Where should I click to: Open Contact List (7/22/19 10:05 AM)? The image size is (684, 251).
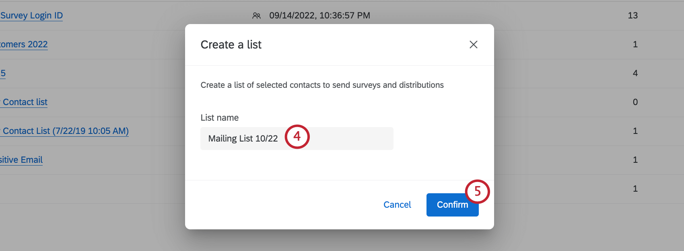pyautogui.click(x=66, y=131)
